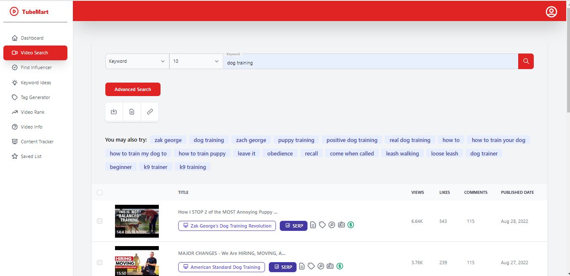Click the 'Aug 28, 2022' published date

pos(514,221)
